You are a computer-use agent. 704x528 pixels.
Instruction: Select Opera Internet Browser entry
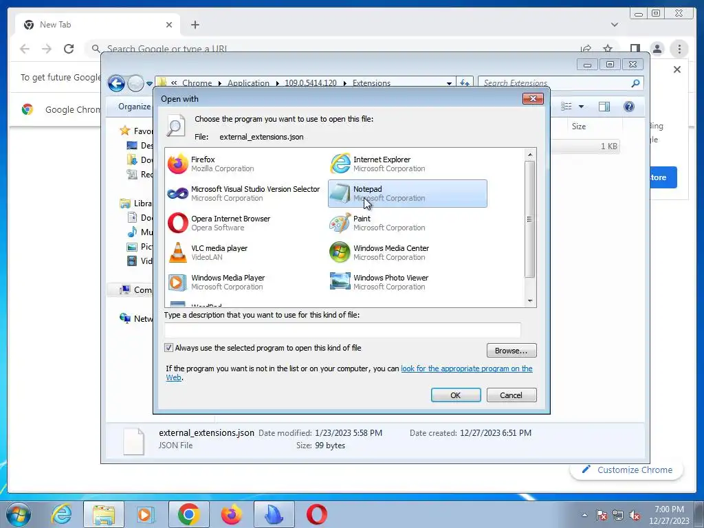245,223
